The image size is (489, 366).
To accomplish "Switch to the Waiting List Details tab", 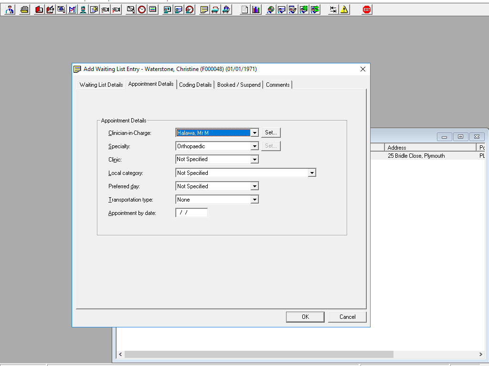I will click(x=101, y=85).
